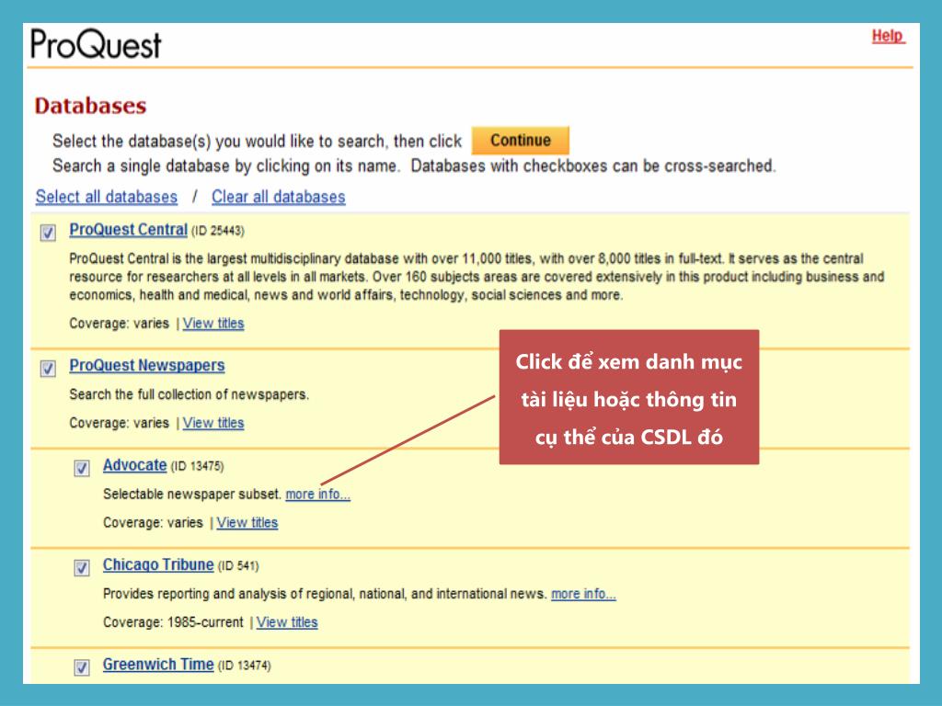The width and height of the screenshot is (942, 706).
Task: Toggle the Chicago Tribune checkbox
Action: click(x=82, y=566)
